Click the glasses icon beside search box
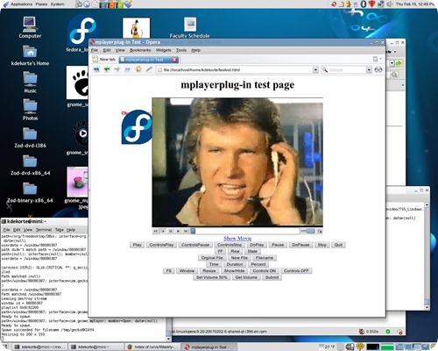The image size is (438, 351). (x=378, y=69)
